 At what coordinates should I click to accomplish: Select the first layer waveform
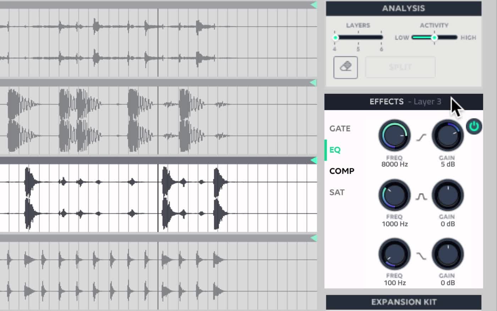point(158,43)
